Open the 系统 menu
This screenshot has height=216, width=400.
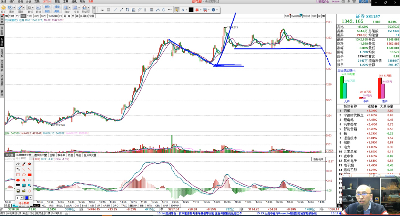[4, 1]
